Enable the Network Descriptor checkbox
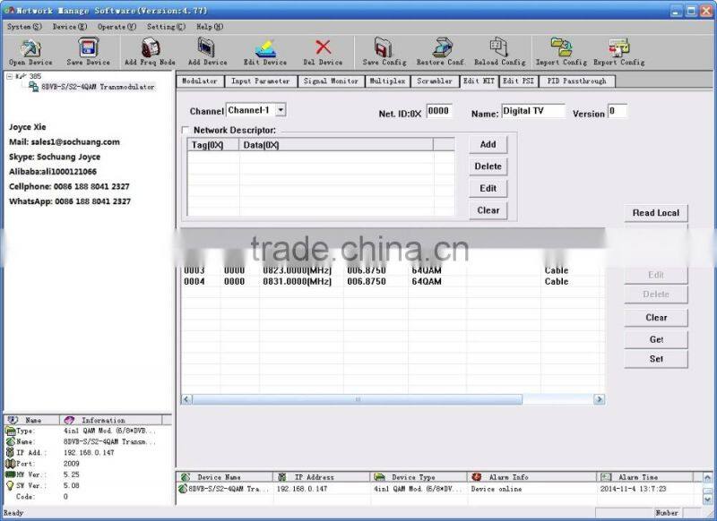Image resolution: width=717 pixels, height=521 pixels. (186, 130)
